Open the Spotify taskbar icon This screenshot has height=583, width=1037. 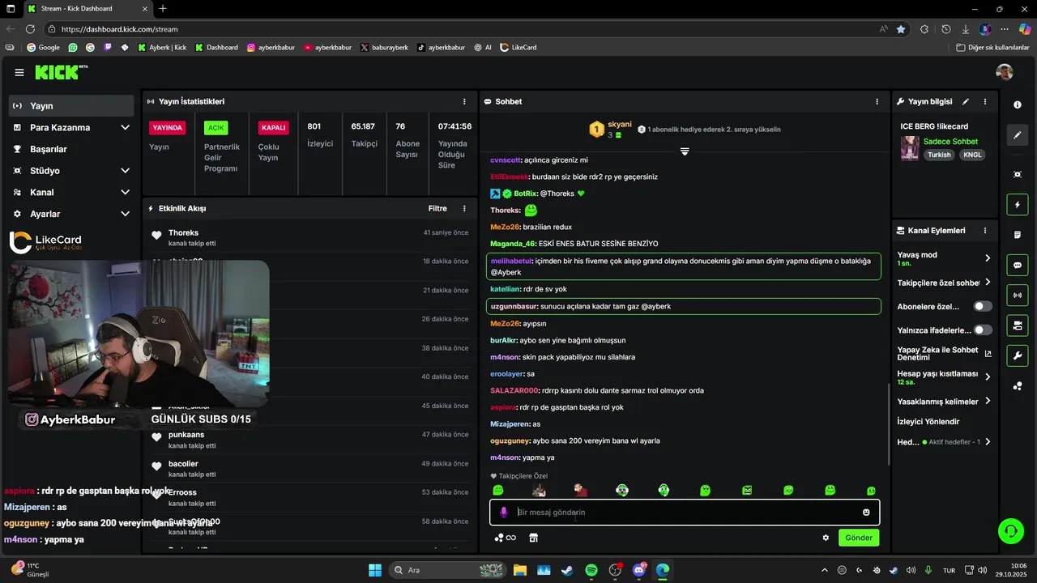click(x=591, y=570)
